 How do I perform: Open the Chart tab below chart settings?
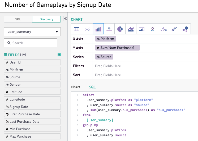click(75, 87)
